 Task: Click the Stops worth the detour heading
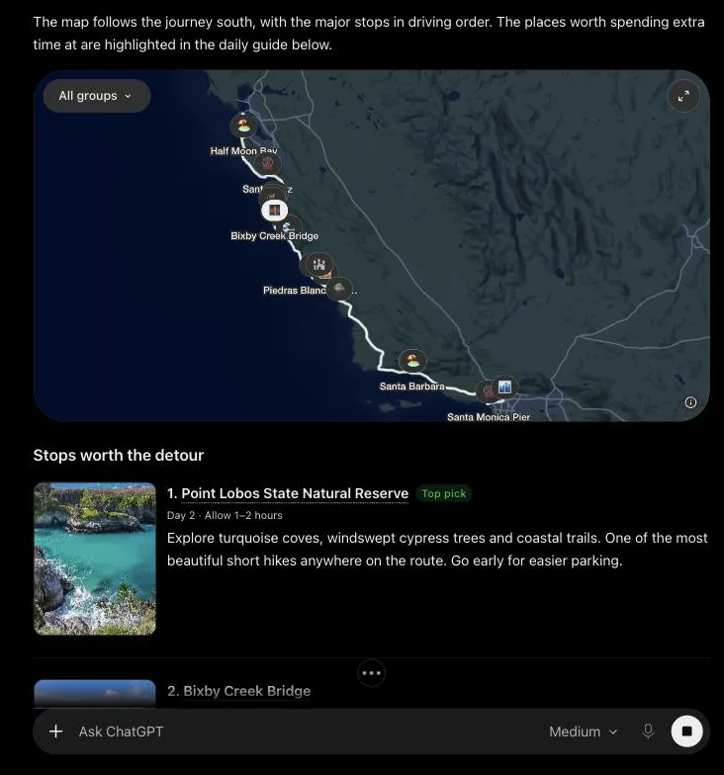(x=119, y=455)
